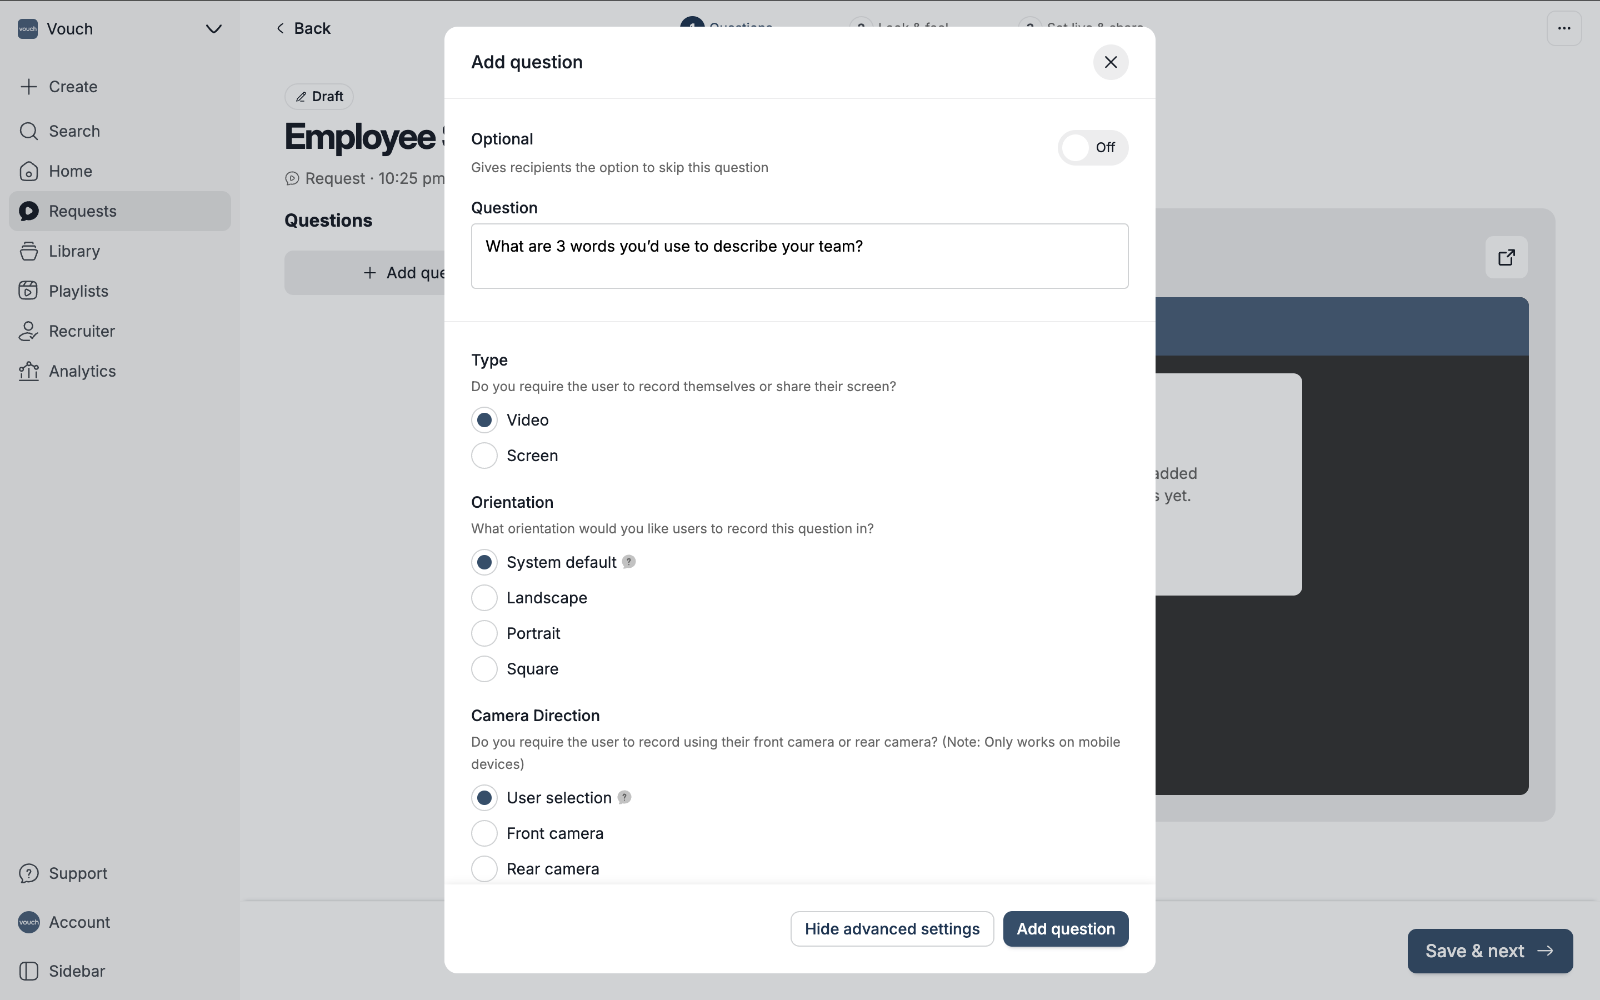
Task: Click Save & next button
Action: 1489,951
